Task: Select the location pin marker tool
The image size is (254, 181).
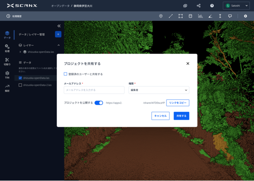Action: pos(161,16)
